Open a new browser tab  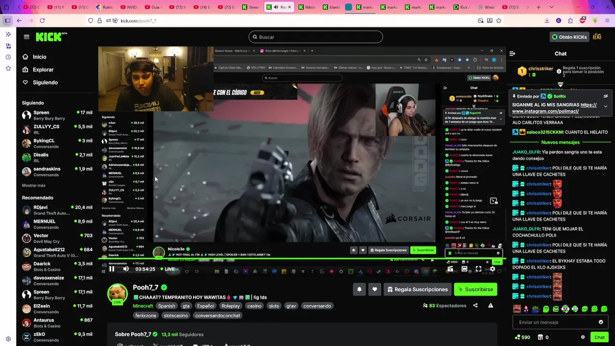coord(539,7)
